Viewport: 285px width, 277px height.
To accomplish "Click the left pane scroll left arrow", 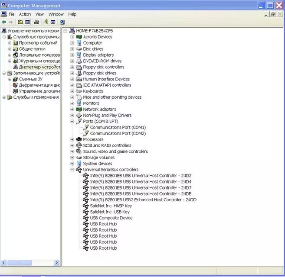I will [x=3, y=262].
